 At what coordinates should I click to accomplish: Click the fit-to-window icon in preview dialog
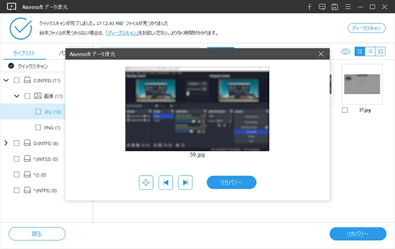[146, 183]
